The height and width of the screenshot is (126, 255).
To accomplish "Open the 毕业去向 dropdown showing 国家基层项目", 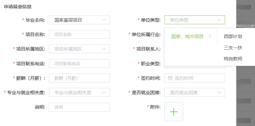I will tap(79, 20).
